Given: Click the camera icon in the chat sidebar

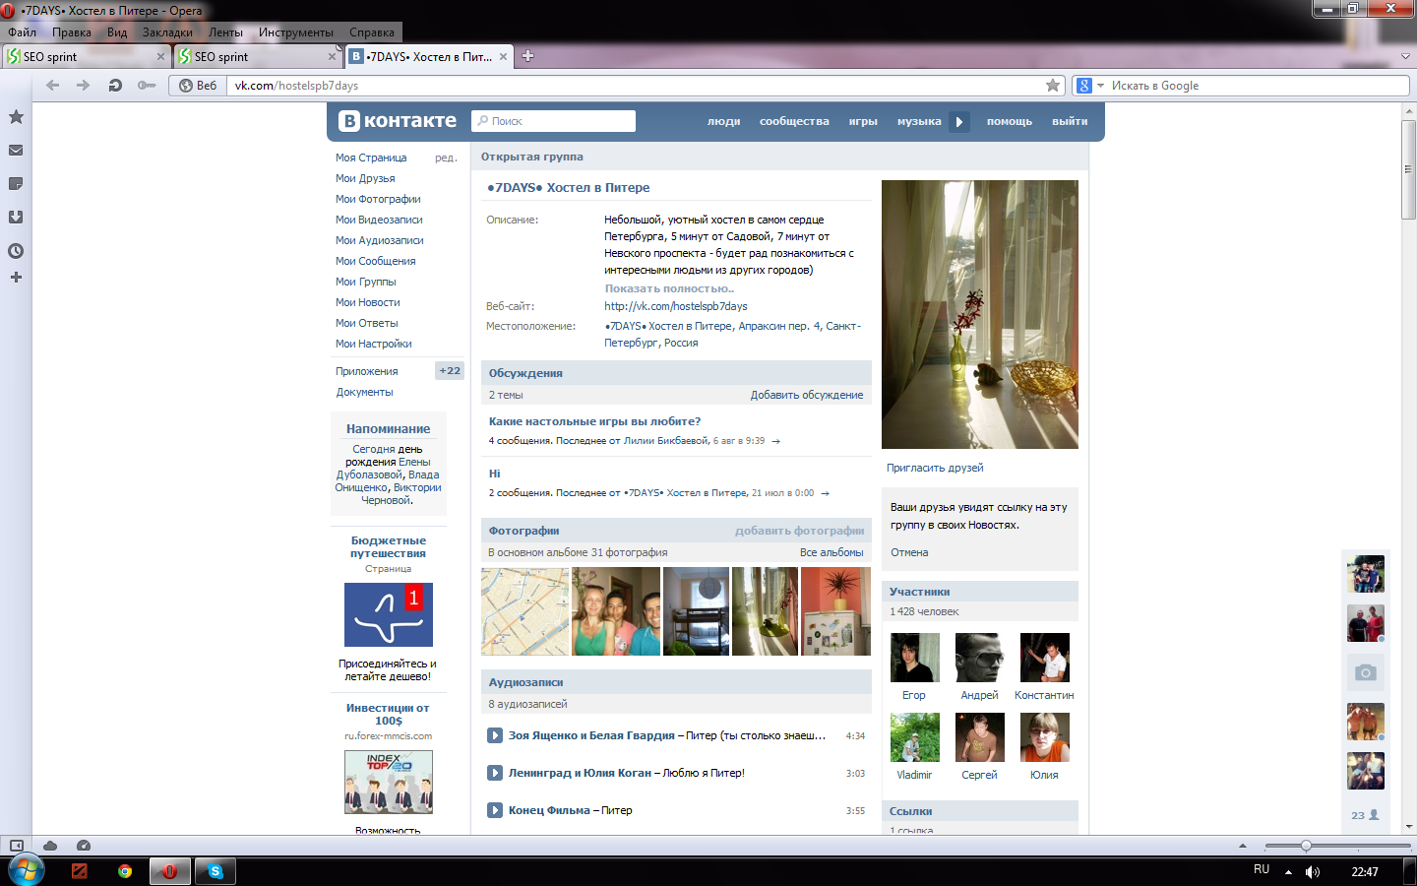Looking at the screenshot, I should pyautogui.click(x=1366, y=672).
